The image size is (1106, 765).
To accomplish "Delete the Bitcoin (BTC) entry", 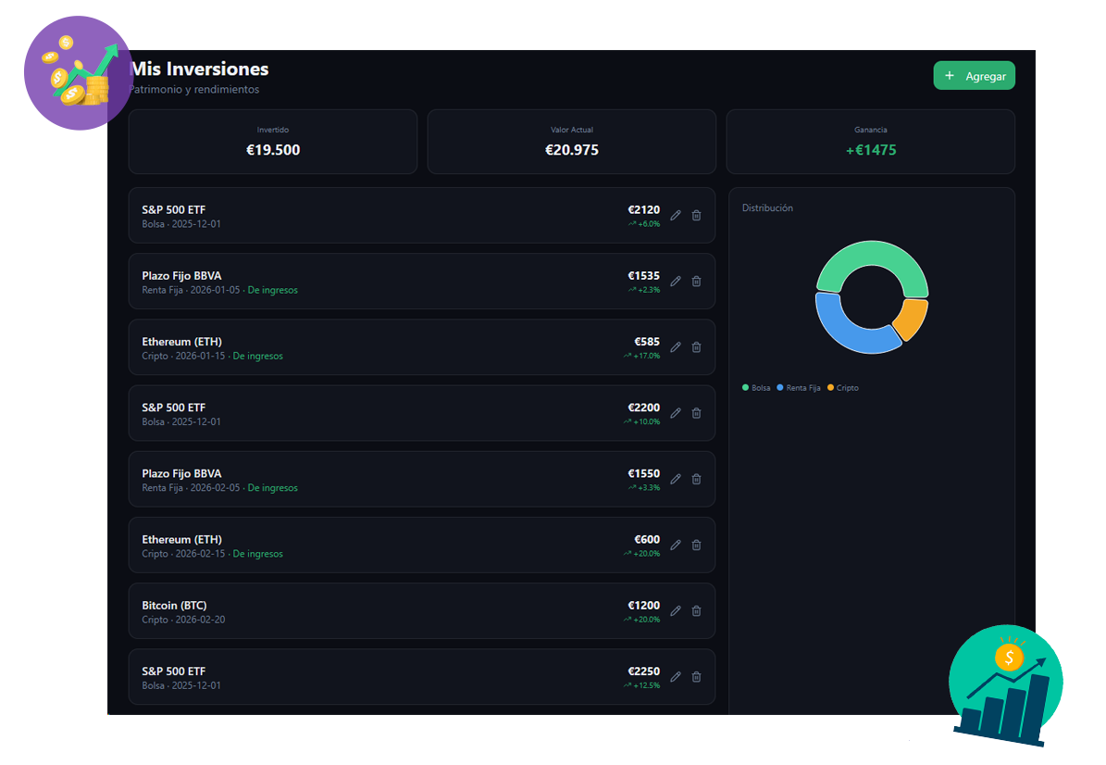I will tap(696, 611).
